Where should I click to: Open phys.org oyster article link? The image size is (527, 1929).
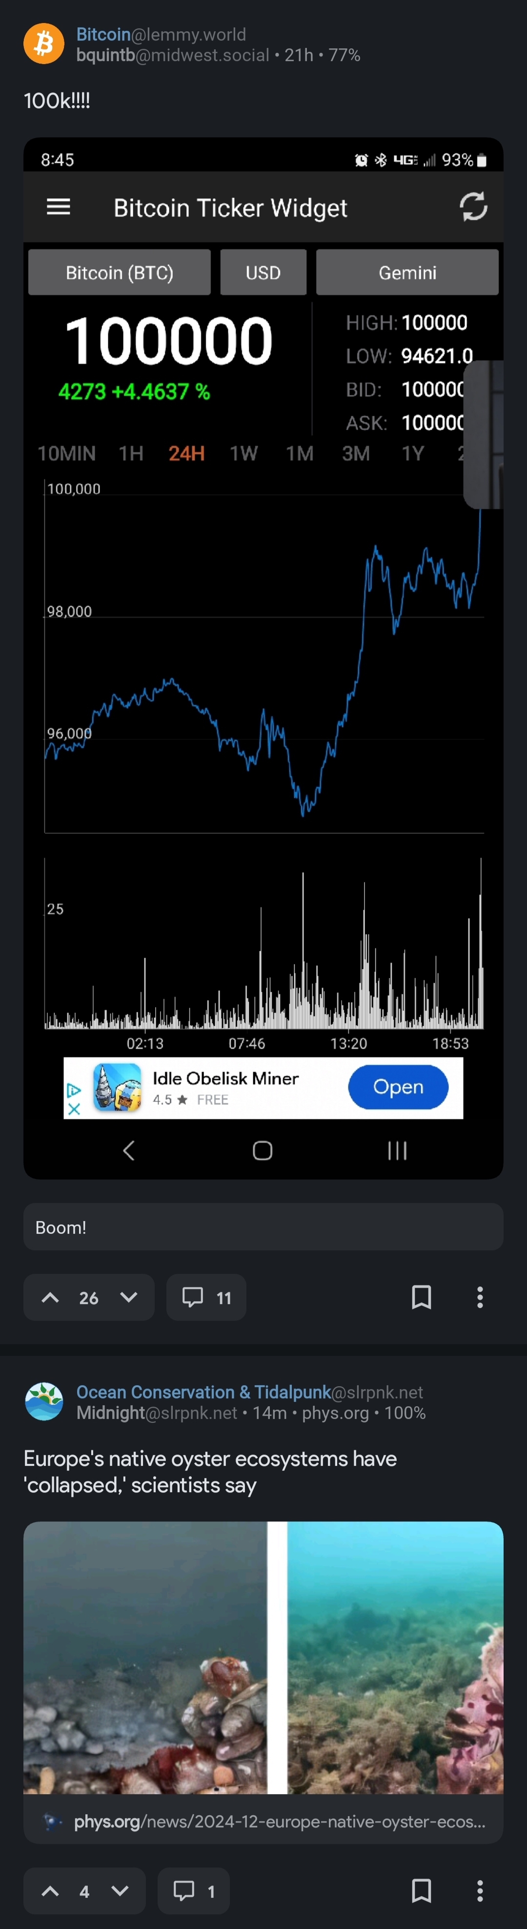click(263, 1821)
